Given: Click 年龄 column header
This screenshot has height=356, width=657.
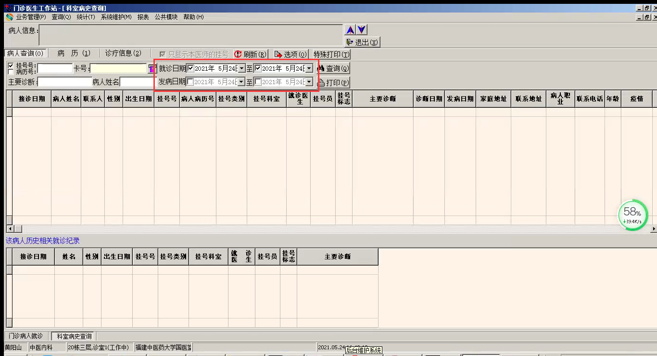Looking at the screenshot, I should click(613, 99).
